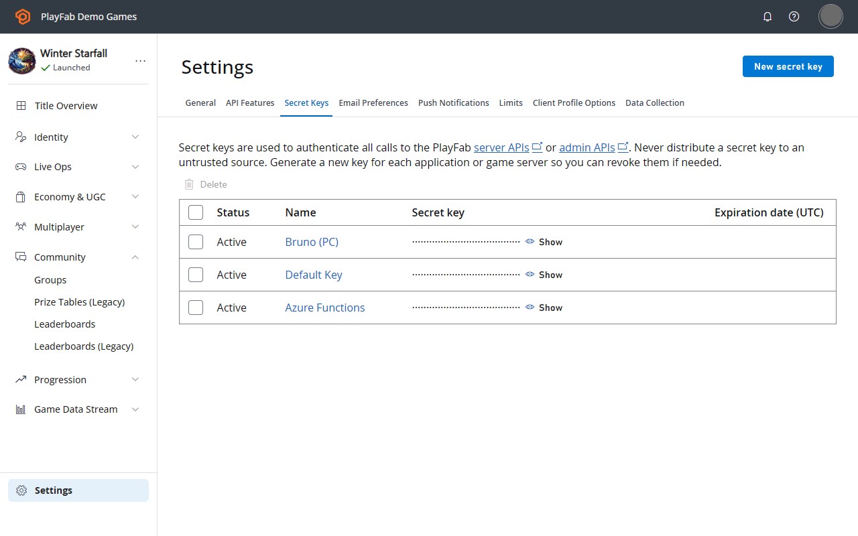Image resolution: width=858 pixels, height=536 pixels.
Task: Open the Default Key name link
Action: point(314,275)
